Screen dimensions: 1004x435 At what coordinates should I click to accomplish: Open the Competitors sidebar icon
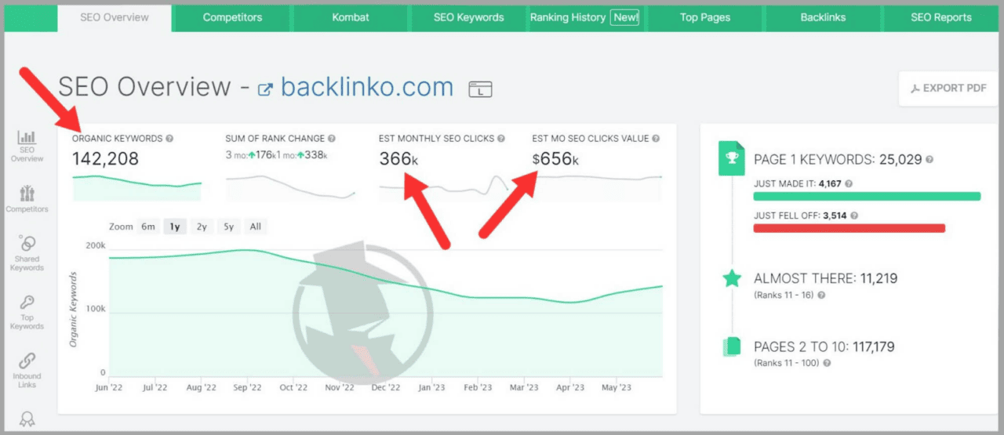(x=27, y=193)
